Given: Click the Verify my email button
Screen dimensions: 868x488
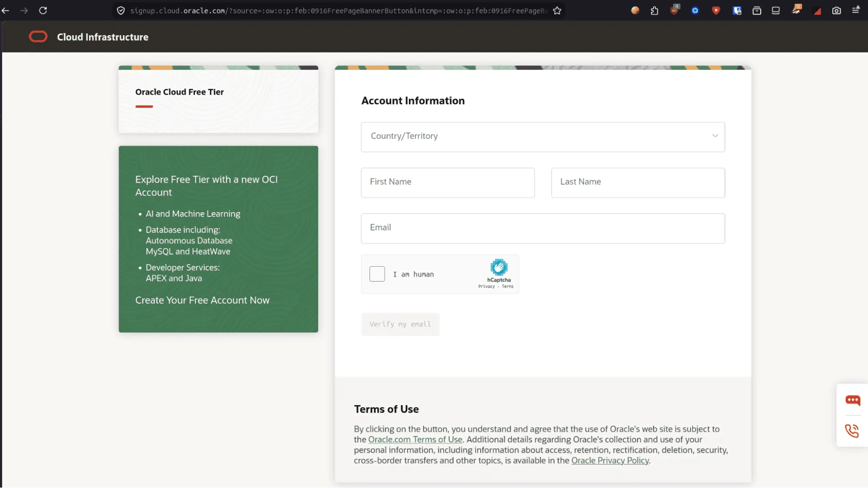Looking at the screenshot, I should pos(400,324).
